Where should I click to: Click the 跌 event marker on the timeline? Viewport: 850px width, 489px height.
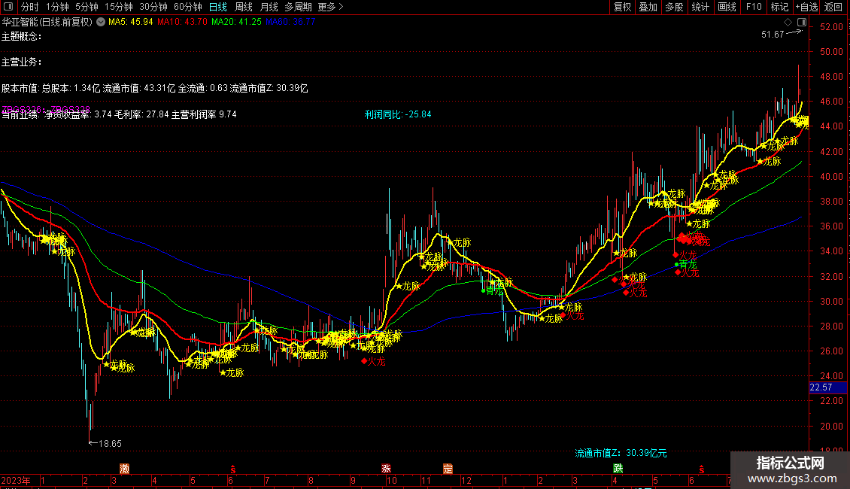(x=618, y=469)
